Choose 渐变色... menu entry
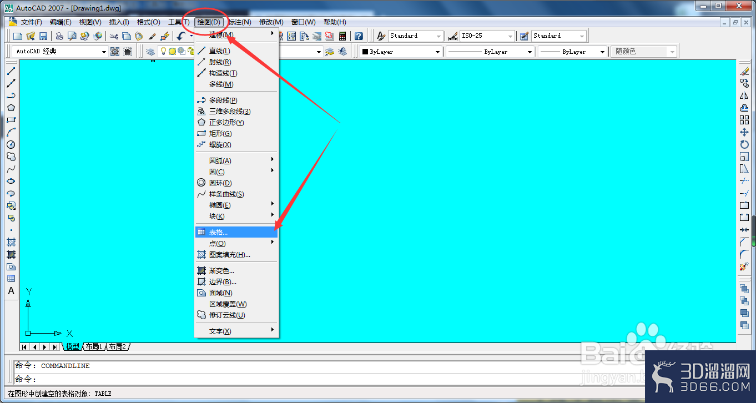 pyautogui.click(x=236, y=271)
